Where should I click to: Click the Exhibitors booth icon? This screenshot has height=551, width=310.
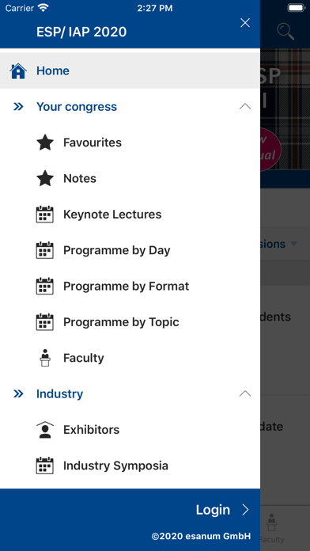[45, 429]
